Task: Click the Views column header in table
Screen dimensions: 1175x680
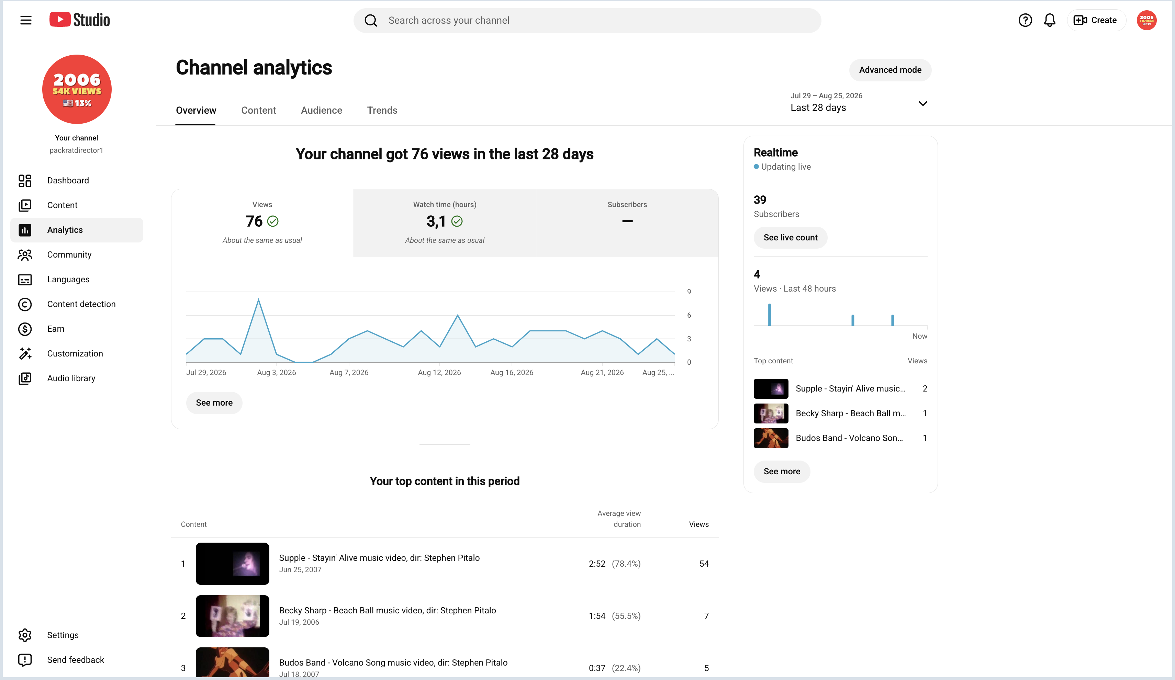Action: (698, 524)
